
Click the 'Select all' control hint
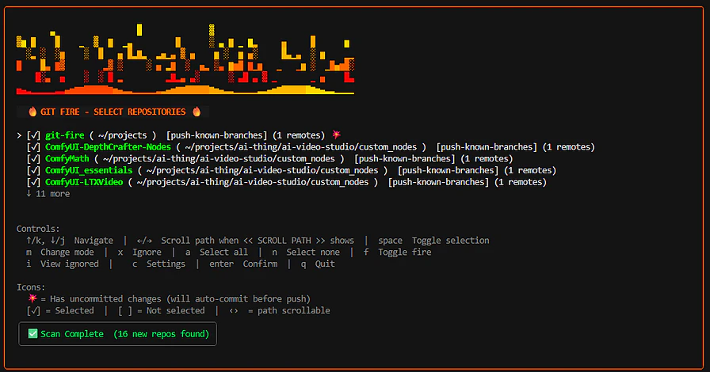pyautogui.click(x=223, y=252)
